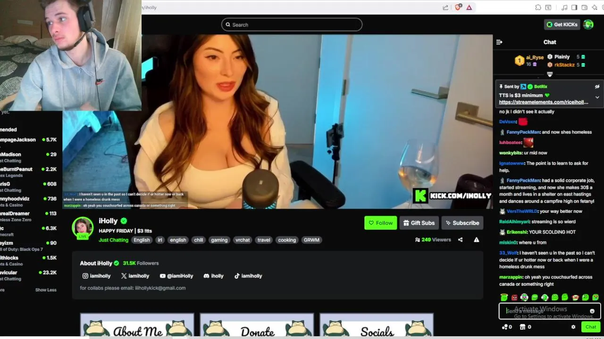
Task: Open the Brave Shields lion icon
Action: click(458, 8)
